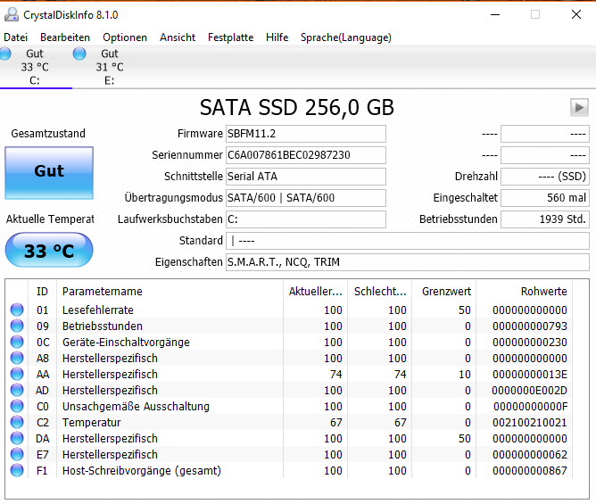Select the Host-Schreibvorgänge (gesamt) parameter name
This screenshot has width=596, height=504.
click(141, 471)
